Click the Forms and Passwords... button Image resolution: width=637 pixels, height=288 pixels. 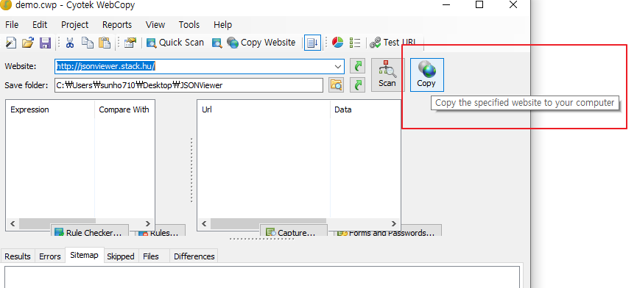coord(387,231)
